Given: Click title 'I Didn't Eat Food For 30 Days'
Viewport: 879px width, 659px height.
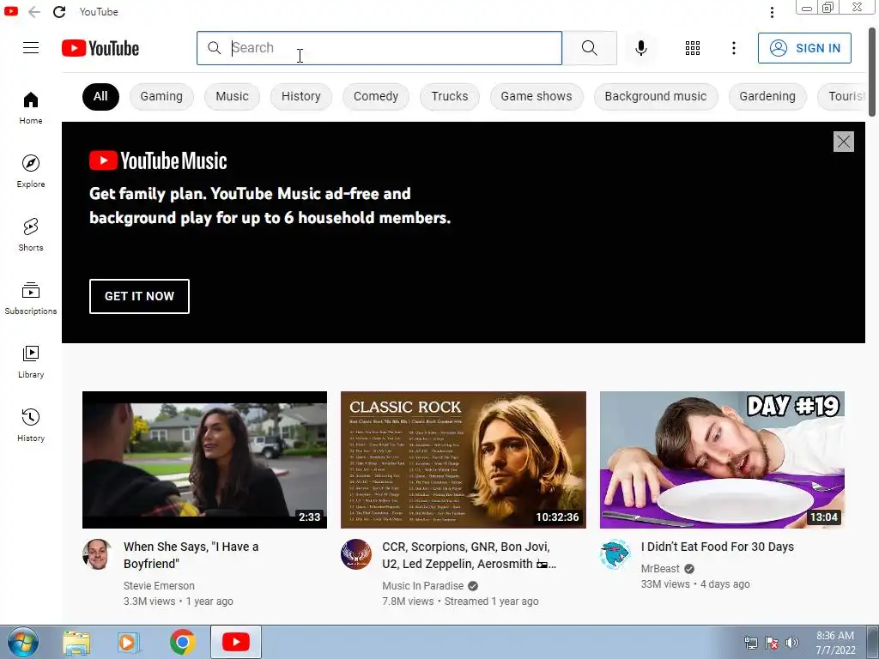Looking at the screenshot, I should pyautogui.click(x=717, y=547).
